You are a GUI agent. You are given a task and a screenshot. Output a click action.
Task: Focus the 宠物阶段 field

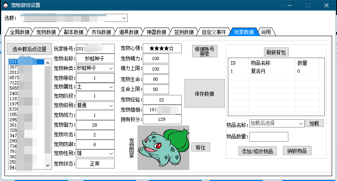95,96
